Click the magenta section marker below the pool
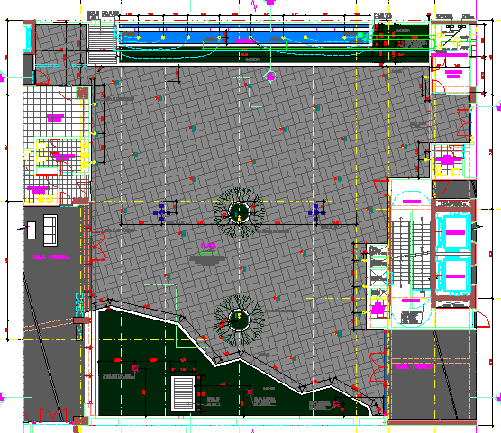The width and height of the screenshot is (501, 433). coord(270,77)
